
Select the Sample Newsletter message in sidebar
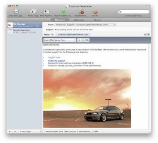(24, 31)
